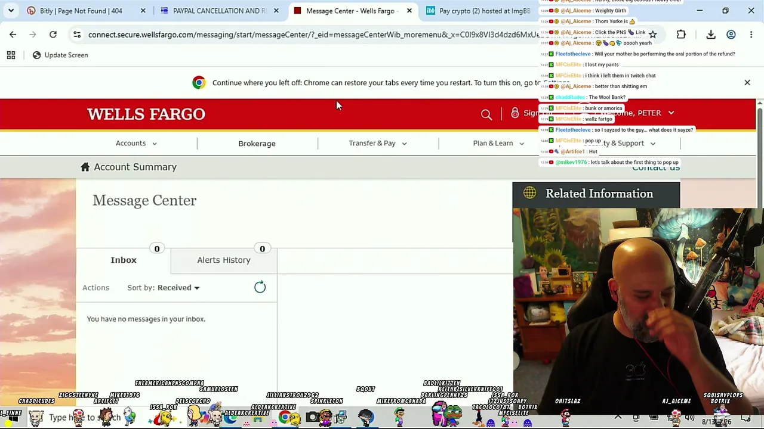Screen dimensions: 764x429
Task: Open the apps grid in the bookmarks bar
Action: click(11, 55)
